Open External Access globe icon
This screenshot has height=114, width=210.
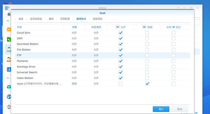click(9, 97)
